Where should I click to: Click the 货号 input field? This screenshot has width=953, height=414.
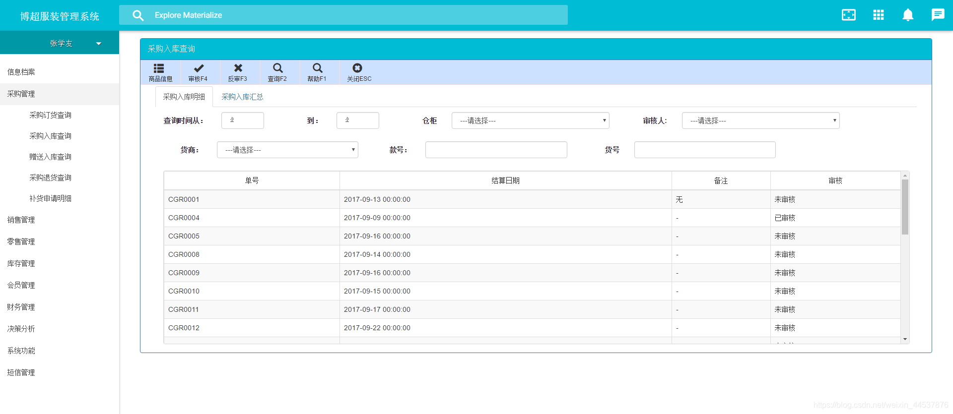coord(705,150)
